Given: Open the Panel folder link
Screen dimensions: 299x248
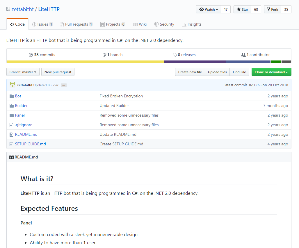Looking at the screenshot, I should coord(20,115).
